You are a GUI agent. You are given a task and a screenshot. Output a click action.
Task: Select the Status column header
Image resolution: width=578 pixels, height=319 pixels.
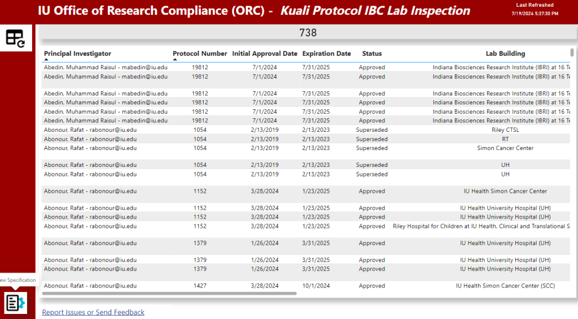click(x=371, y=54)
